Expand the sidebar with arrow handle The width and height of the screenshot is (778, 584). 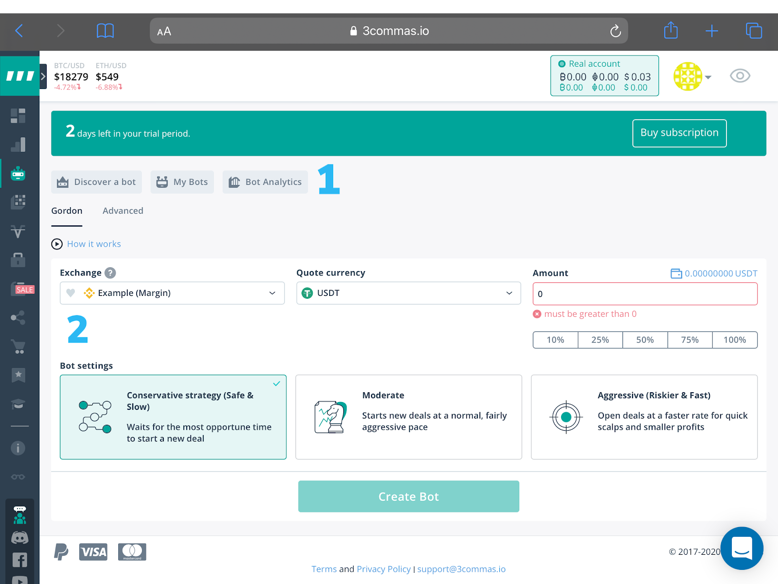[43, 76]
